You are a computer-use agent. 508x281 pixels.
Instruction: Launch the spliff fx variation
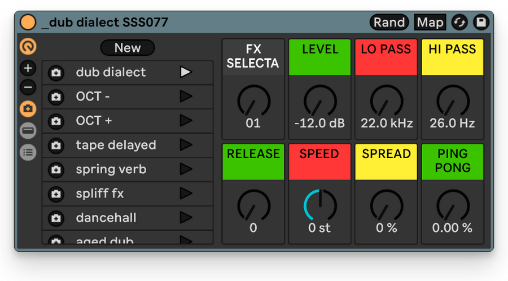click(x=186, y=194)
